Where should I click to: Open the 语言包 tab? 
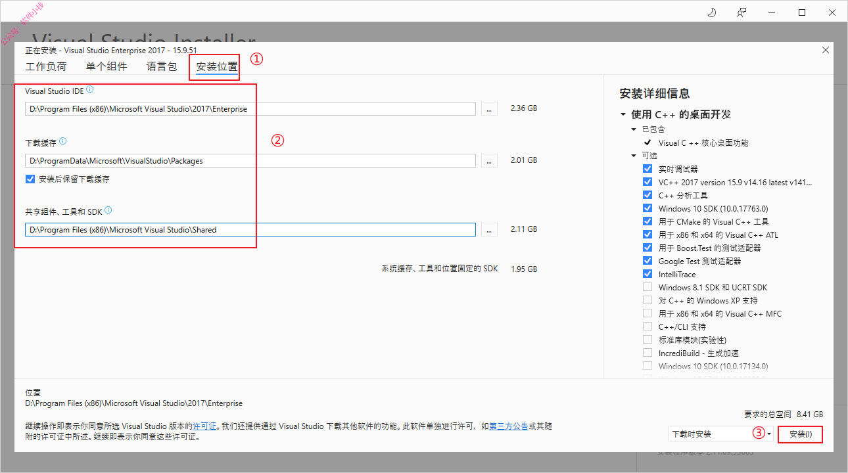pos(162,66)
